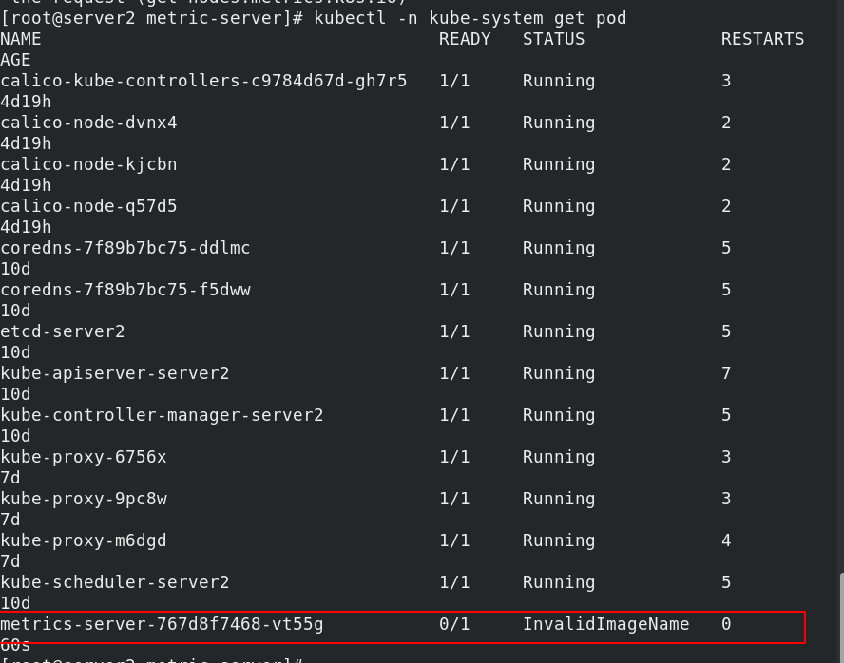Click the 7d age under kube-proxy-6756x
The width and height of the screenshot is (844, 663).
coord(10,478)
